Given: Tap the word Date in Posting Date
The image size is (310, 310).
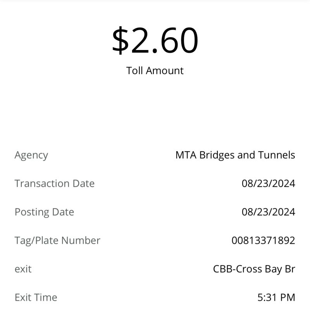Looking at the screenshot, I should pos(63,212).
